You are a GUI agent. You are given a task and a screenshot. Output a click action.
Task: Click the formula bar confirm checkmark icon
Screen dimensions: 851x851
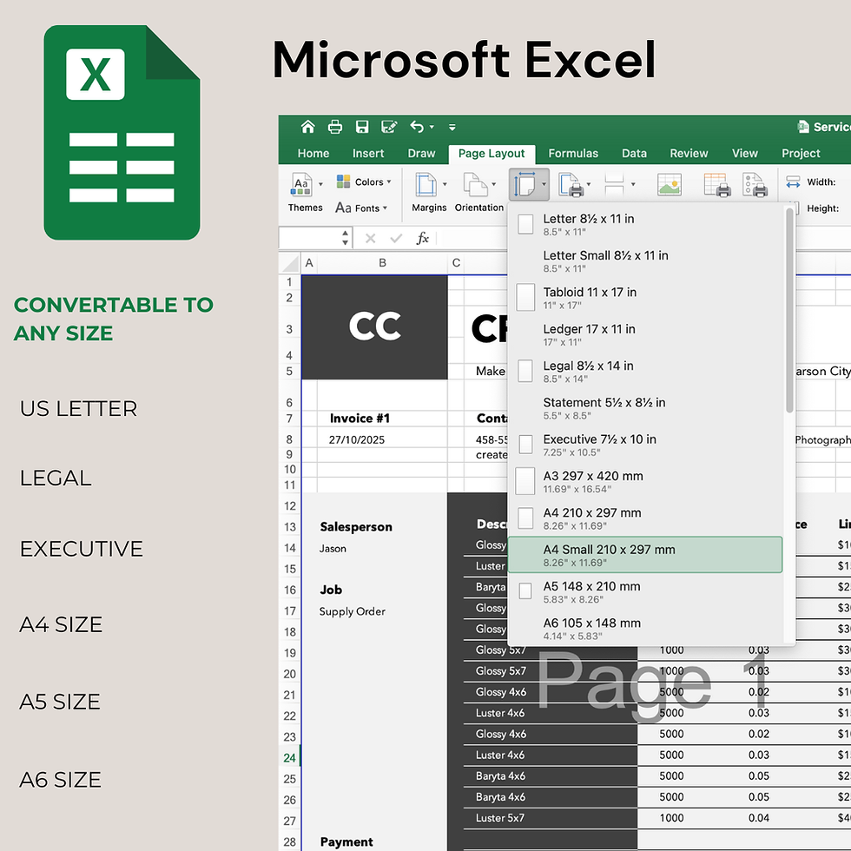396,238
